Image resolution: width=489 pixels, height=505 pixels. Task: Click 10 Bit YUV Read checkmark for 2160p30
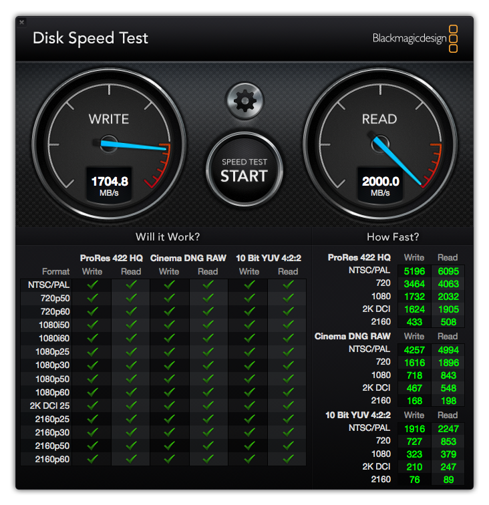288,432
